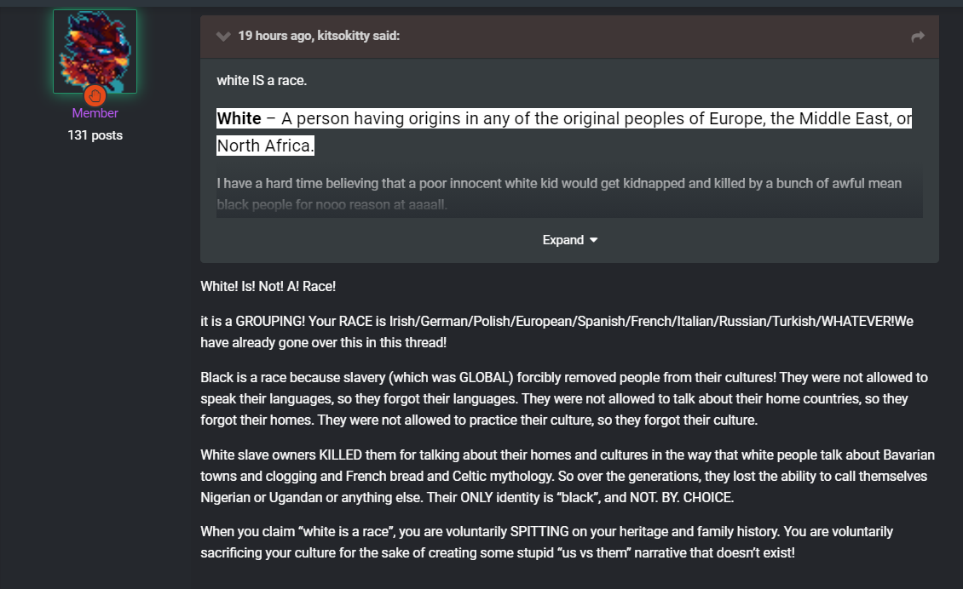Screen dimensions: 963x589
Task: Collapse the quote using the header chevron
Action: tap(223, 37)
